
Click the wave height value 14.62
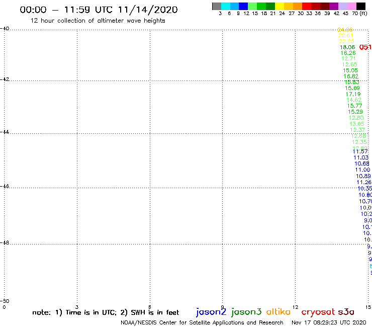coord(354,100)
